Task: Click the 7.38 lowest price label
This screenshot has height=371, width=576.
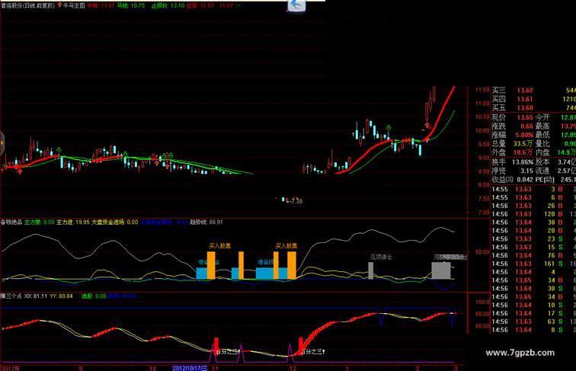Action: pos(296,201)
